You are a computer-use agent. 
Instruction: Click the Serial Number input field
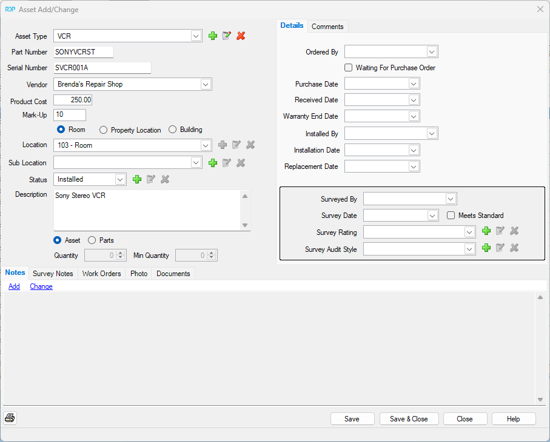[102, 68]
